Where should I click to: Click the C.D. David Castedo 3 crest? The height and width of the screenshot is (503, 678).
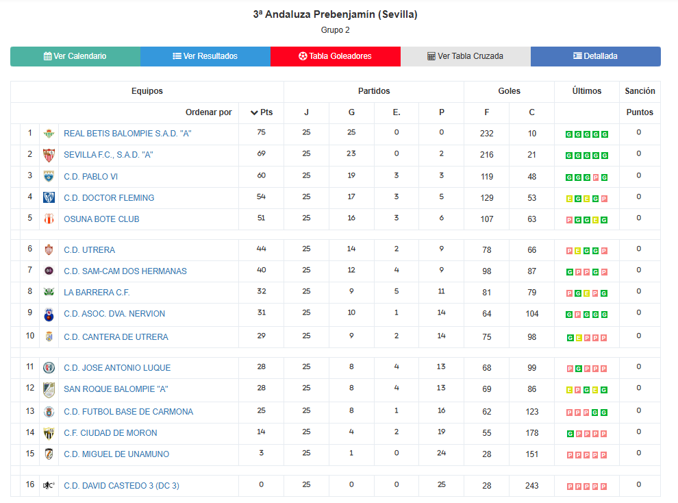49,485
